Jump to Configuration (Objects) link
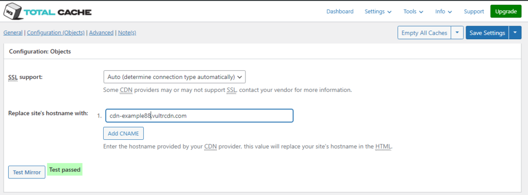 56,32
